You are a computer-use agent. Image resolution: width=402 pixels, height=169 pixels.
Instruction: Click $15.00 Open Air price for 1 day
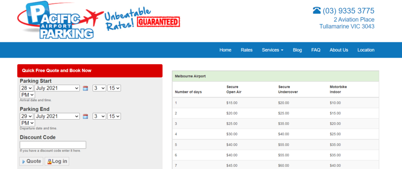[232, 103]
